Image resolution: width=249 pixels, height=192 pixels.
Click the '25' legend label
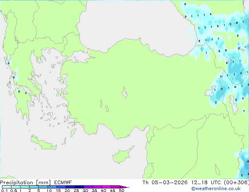[76, 190]
